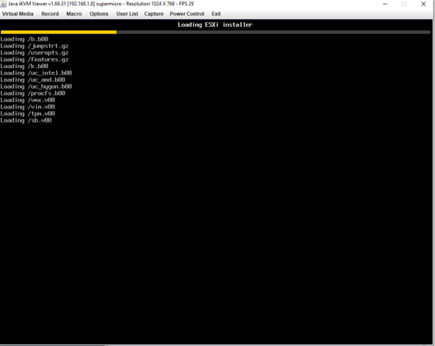The width and height of the screenshot is (435, 346).
Task: Open the Options menu
Action: pyautogui.click(x=99, y=14)
